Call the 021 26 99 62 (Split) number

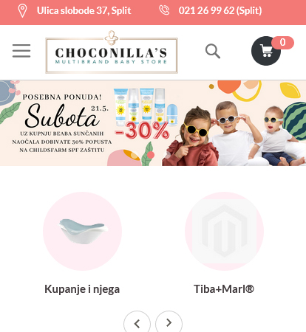click(220, 10)
